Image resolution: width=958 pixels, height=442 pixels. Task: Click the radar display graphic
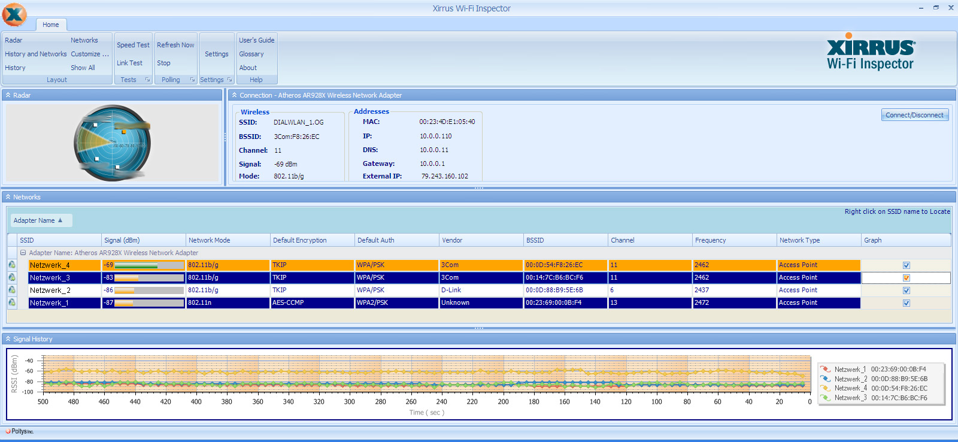(113, 143)
